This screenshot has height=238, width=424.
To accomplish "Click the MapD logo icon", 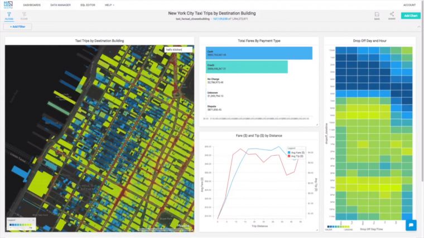I will point(8,5).
